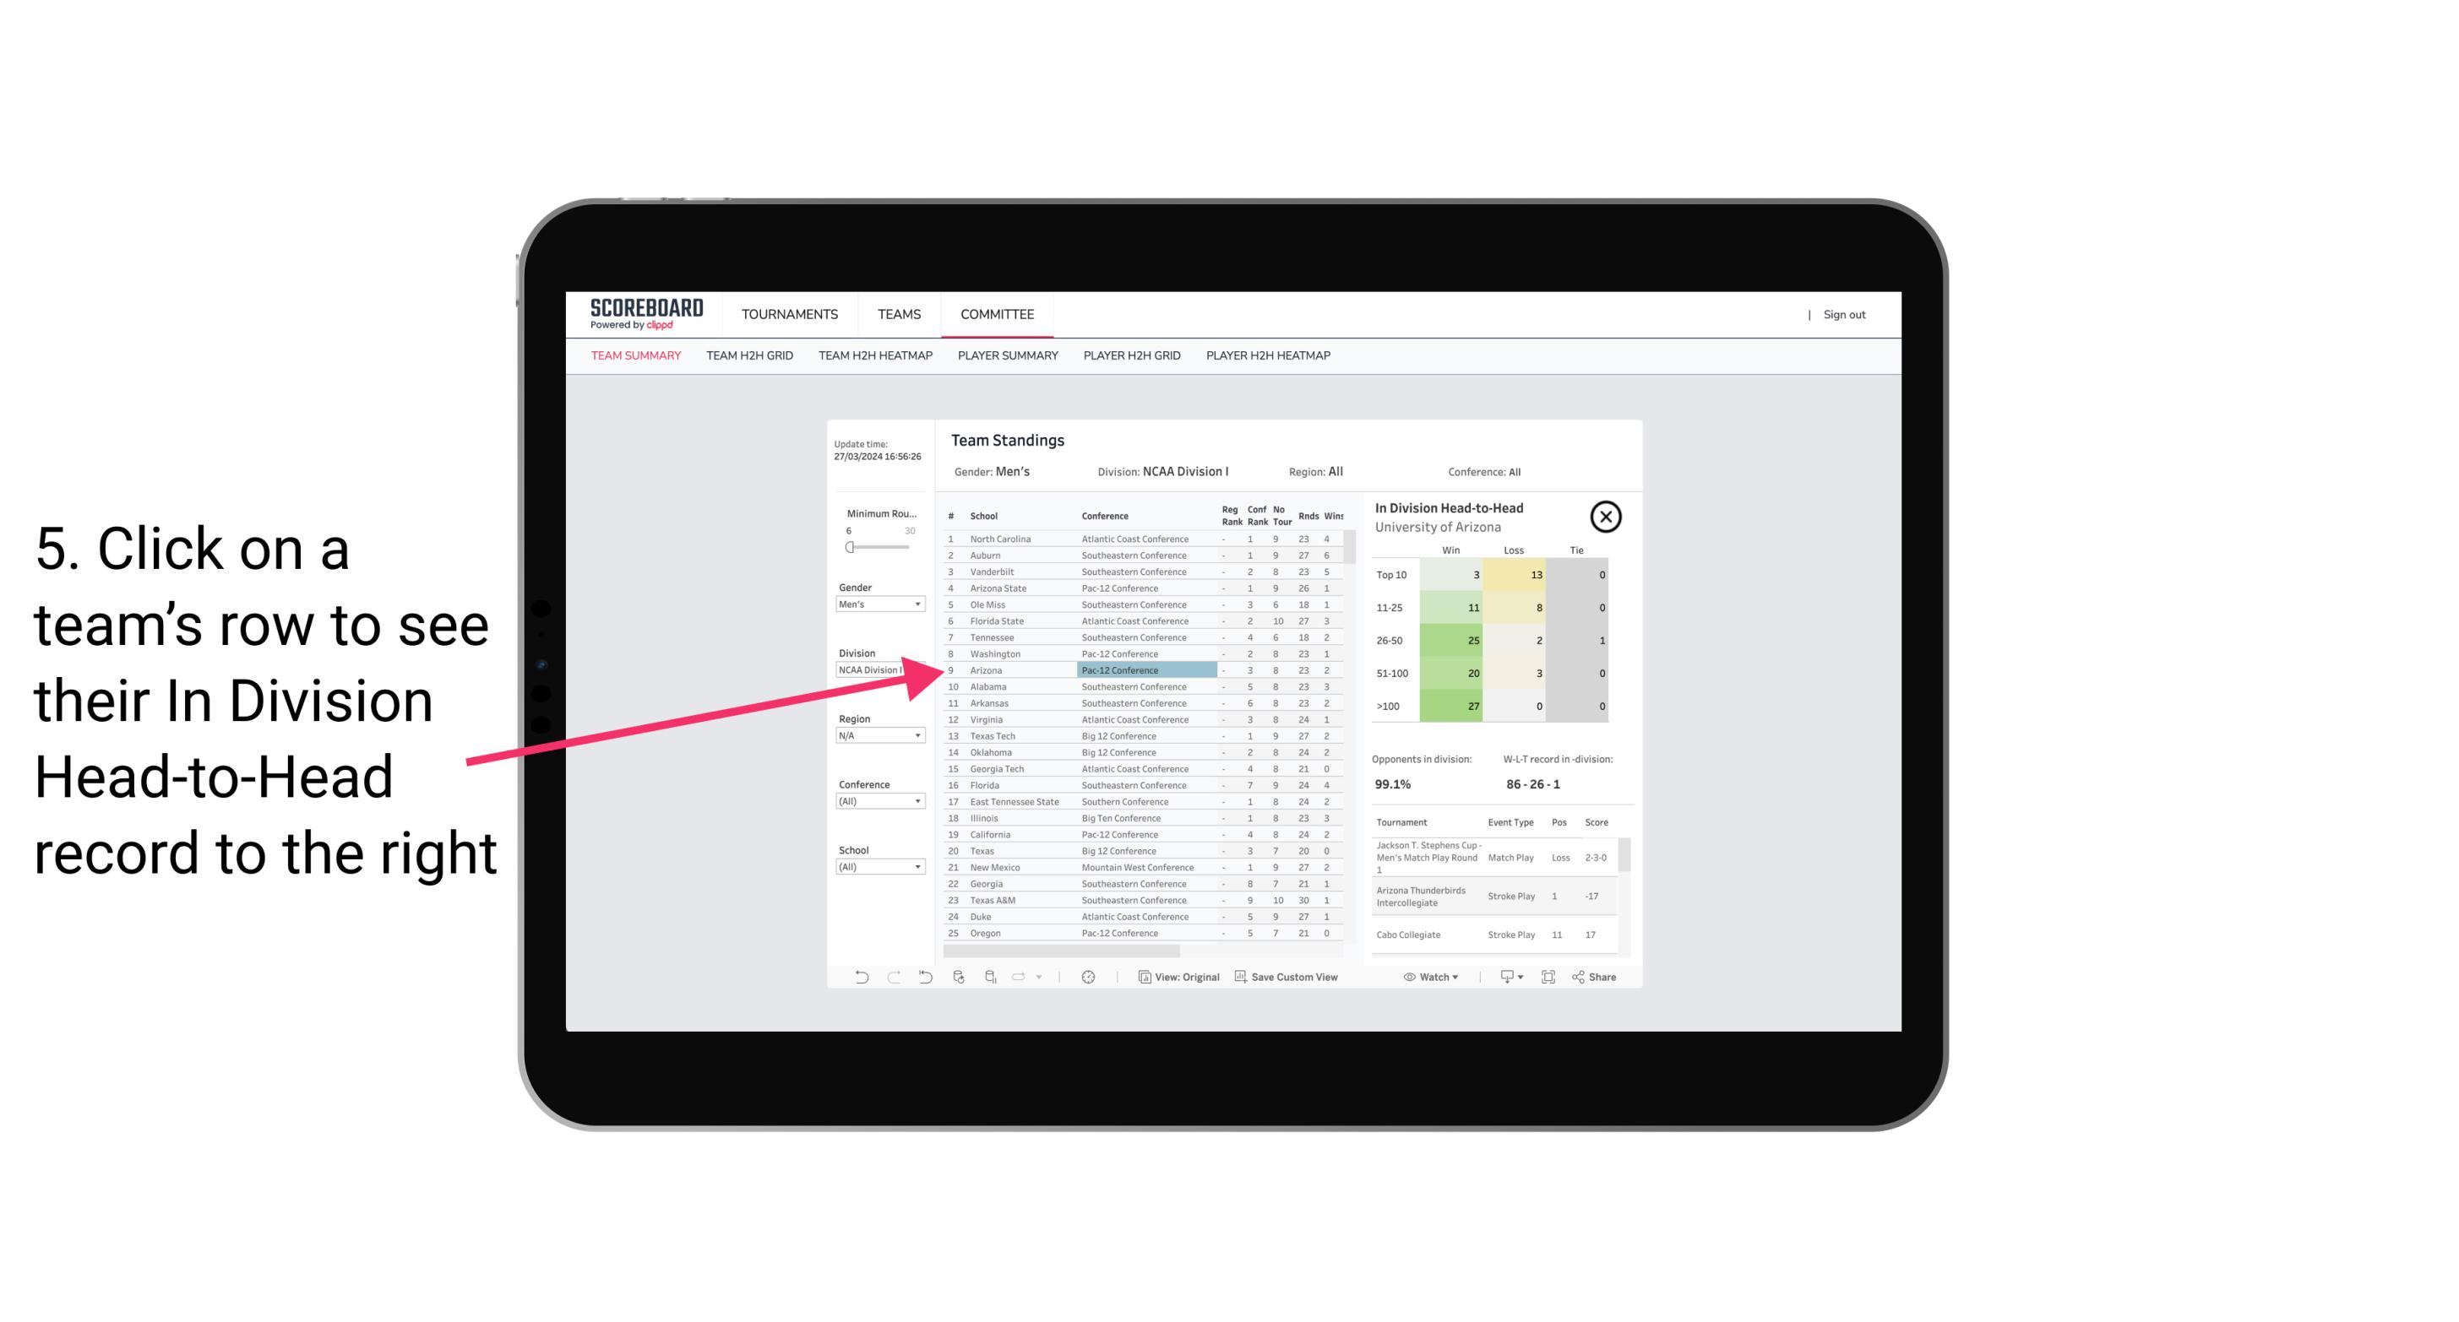Screen dimensions: 2459x1322
Task: Toggle Region N/A filter checkbox
Action: coord(874,734)
